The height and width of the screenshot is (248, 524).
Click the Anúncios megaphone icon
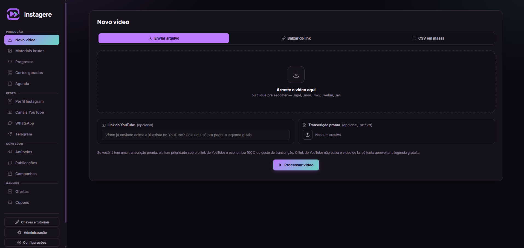(10, 152)
